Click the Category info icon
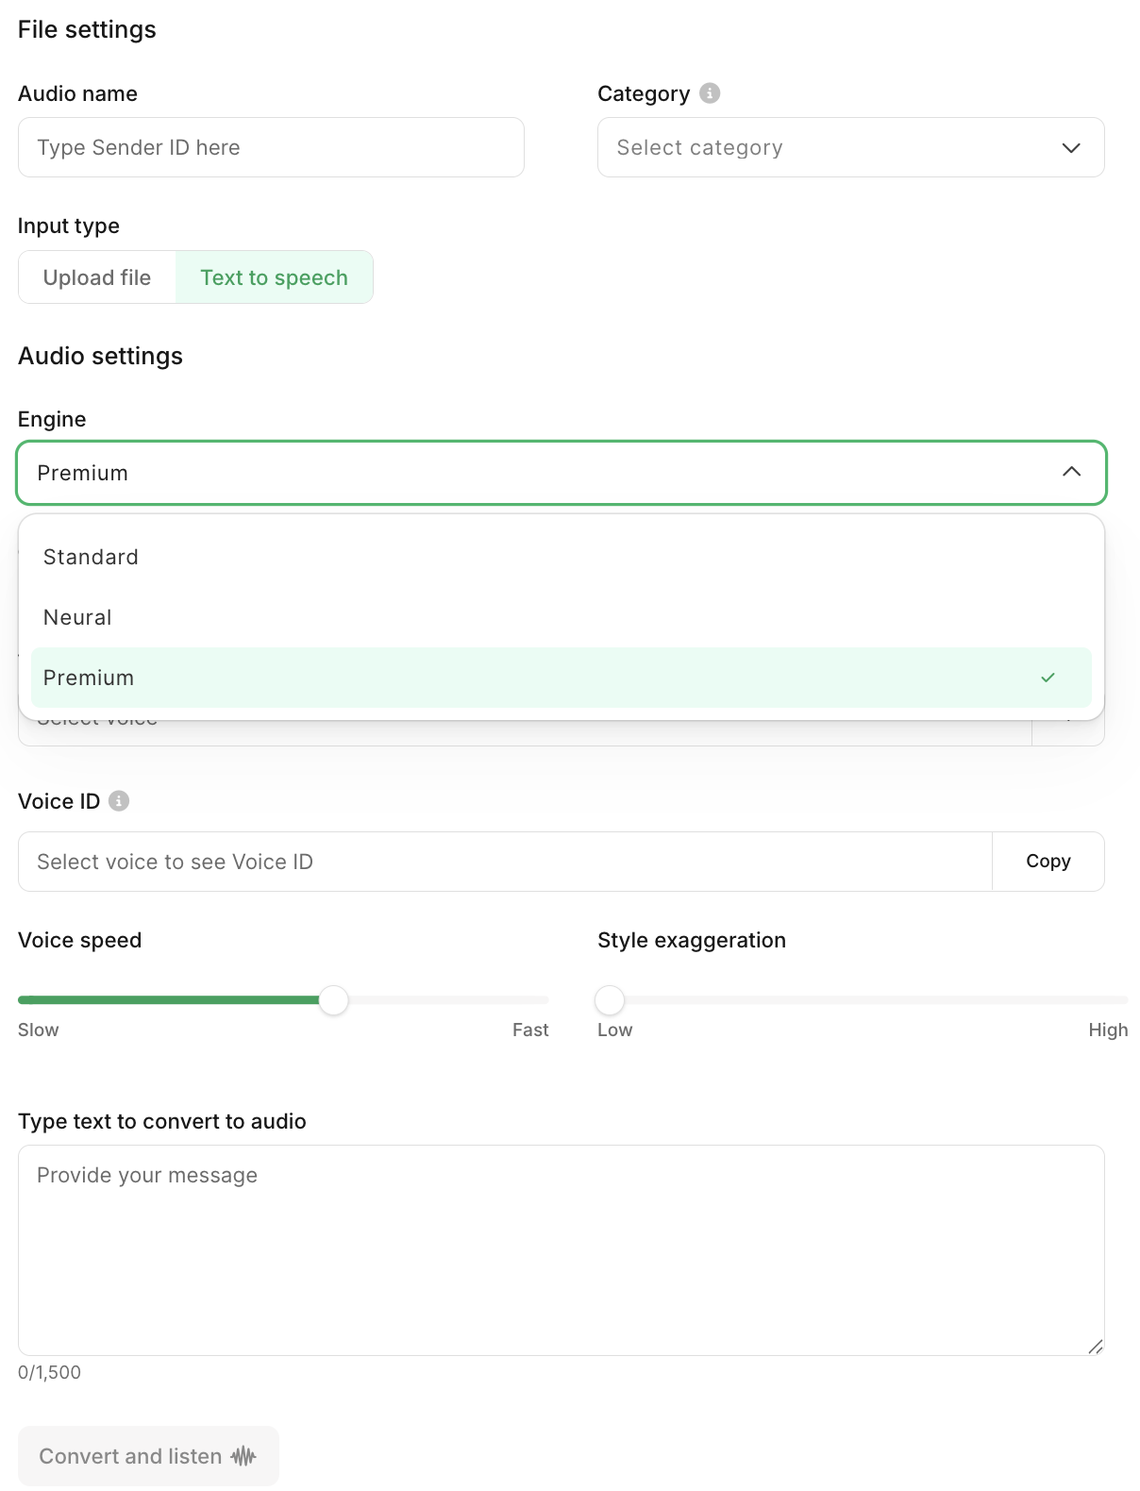 [710, 93]
